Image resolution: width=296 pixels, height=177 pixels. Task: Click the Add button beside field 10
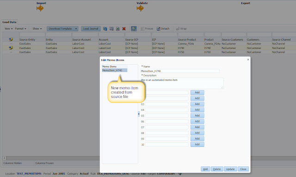[197, 144]
